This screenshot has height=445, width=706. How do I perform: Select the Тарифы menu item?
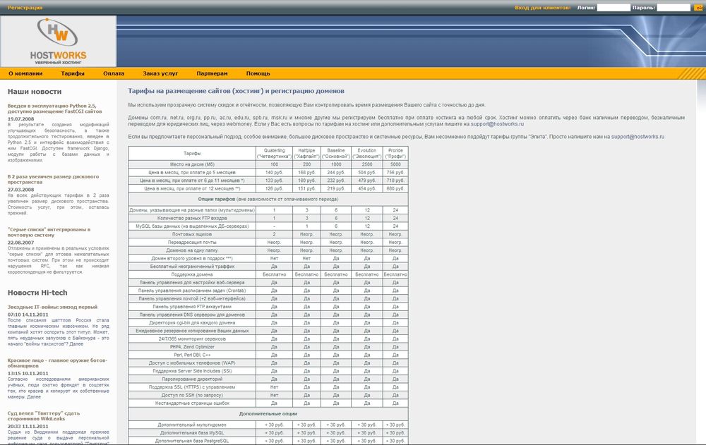tap(73, 73)
